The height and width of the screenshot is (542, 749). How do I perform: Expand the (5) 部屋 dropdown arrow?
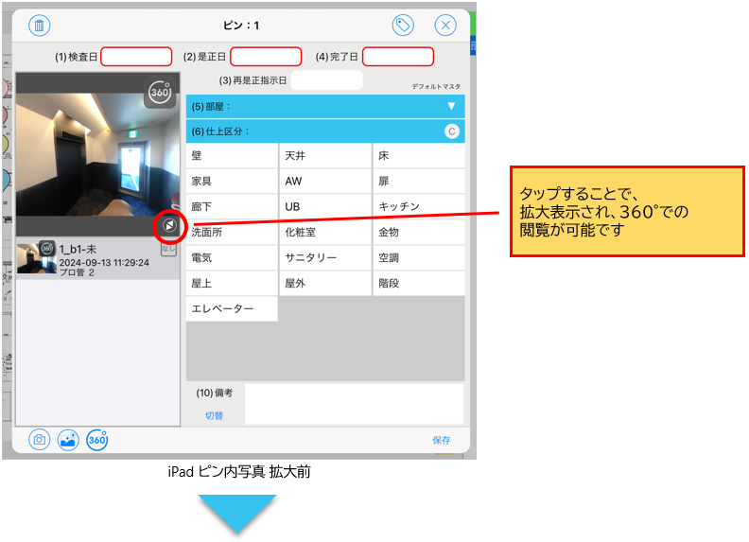[451, 106]
